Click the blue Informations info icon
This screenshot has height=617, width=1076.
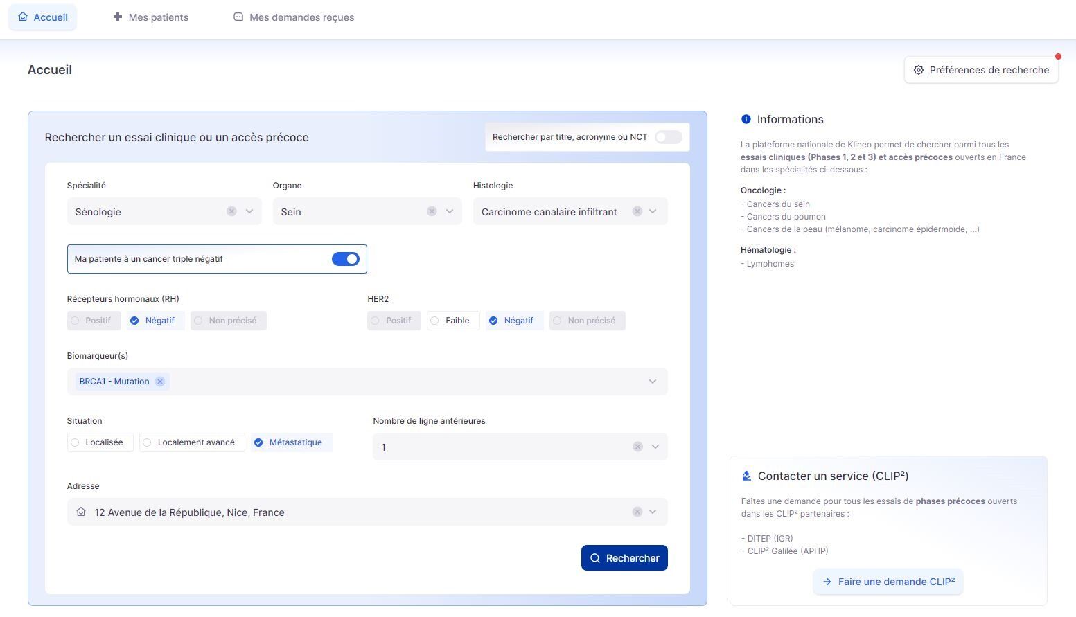click(746, 119)
